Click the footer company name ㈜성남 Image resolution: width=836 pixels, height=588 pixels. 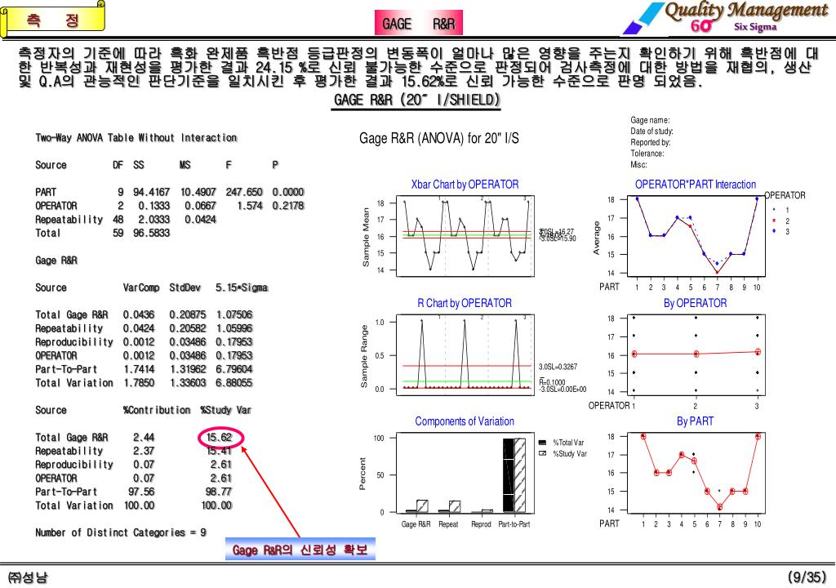point(28,577)
